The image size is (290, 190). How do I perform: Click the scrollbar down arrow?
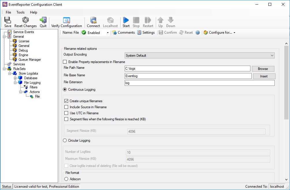click(x=286, y=179)
